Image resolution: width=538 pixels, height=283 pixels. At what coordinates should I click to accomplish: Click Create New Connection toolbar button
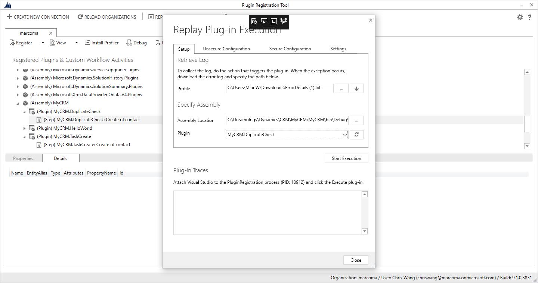(x=38, y=17)
